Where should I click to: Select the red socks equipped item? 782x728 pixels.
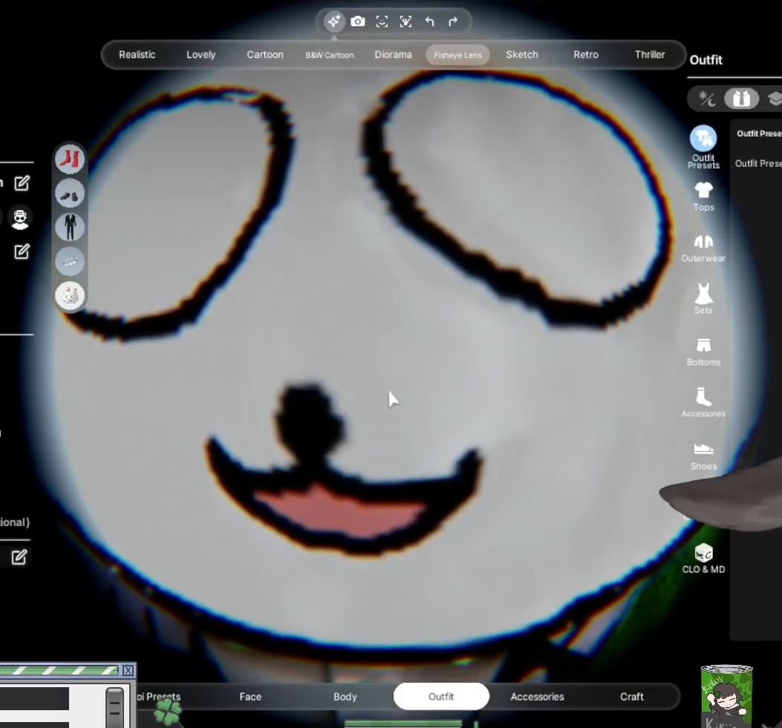pos(70,160)
